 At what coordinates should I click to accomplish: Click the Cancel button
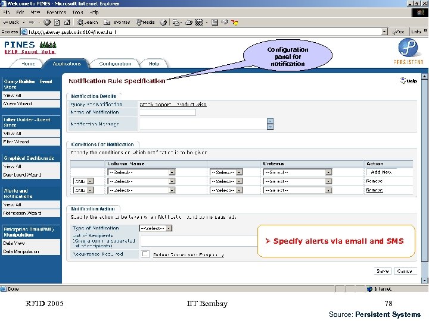(x=405, y=271)
